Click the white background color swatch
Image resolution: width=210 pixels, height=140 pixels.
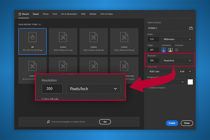pos(190,82)
